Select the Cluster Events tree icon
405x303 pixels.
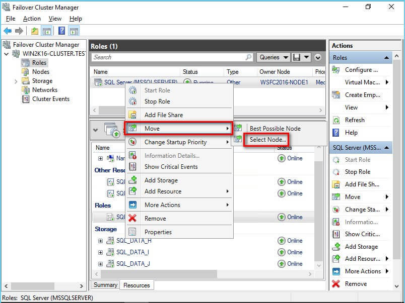coord(26,99)
